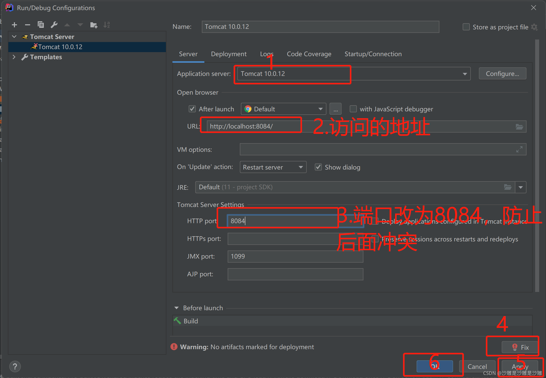Click the Configure... button
Viewport: 546px width, 378px height.
[502, 74]
